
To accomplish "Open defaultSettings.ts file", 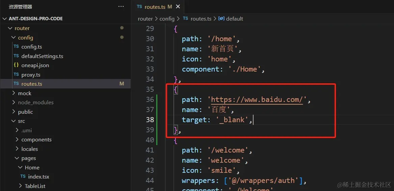I will 42,56.
